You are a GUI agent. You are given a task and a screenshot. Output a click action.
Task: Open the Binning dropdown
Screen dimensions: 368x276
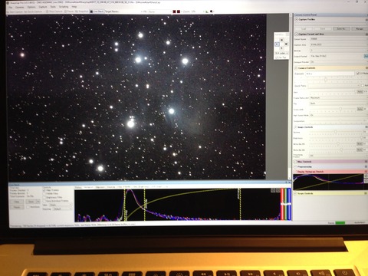[x=339, y=51]
